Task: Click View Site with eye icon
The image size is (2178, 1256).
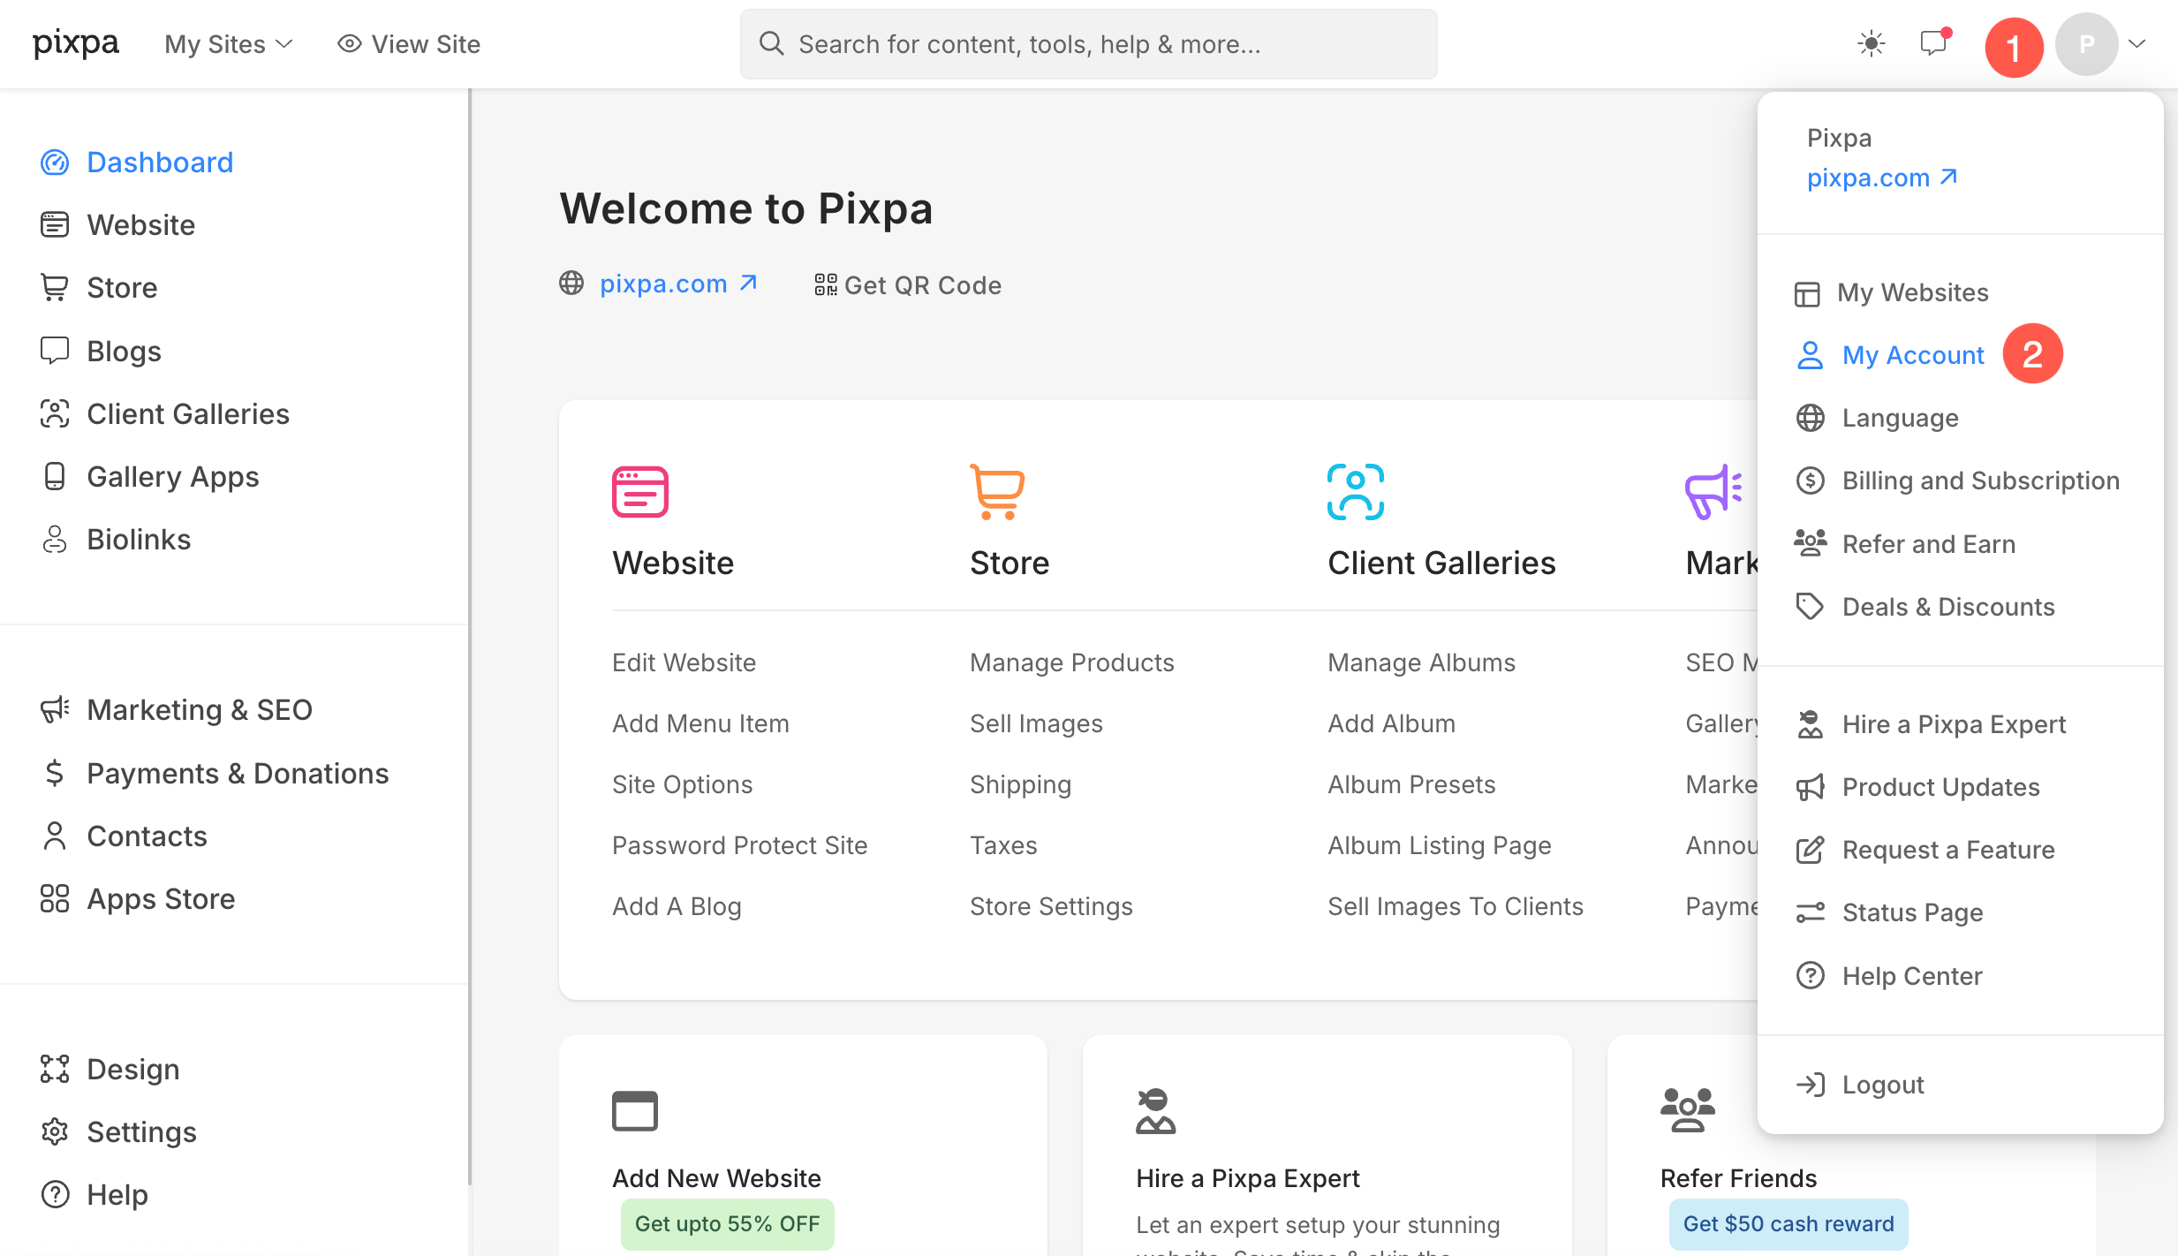Action: (409, 44)
